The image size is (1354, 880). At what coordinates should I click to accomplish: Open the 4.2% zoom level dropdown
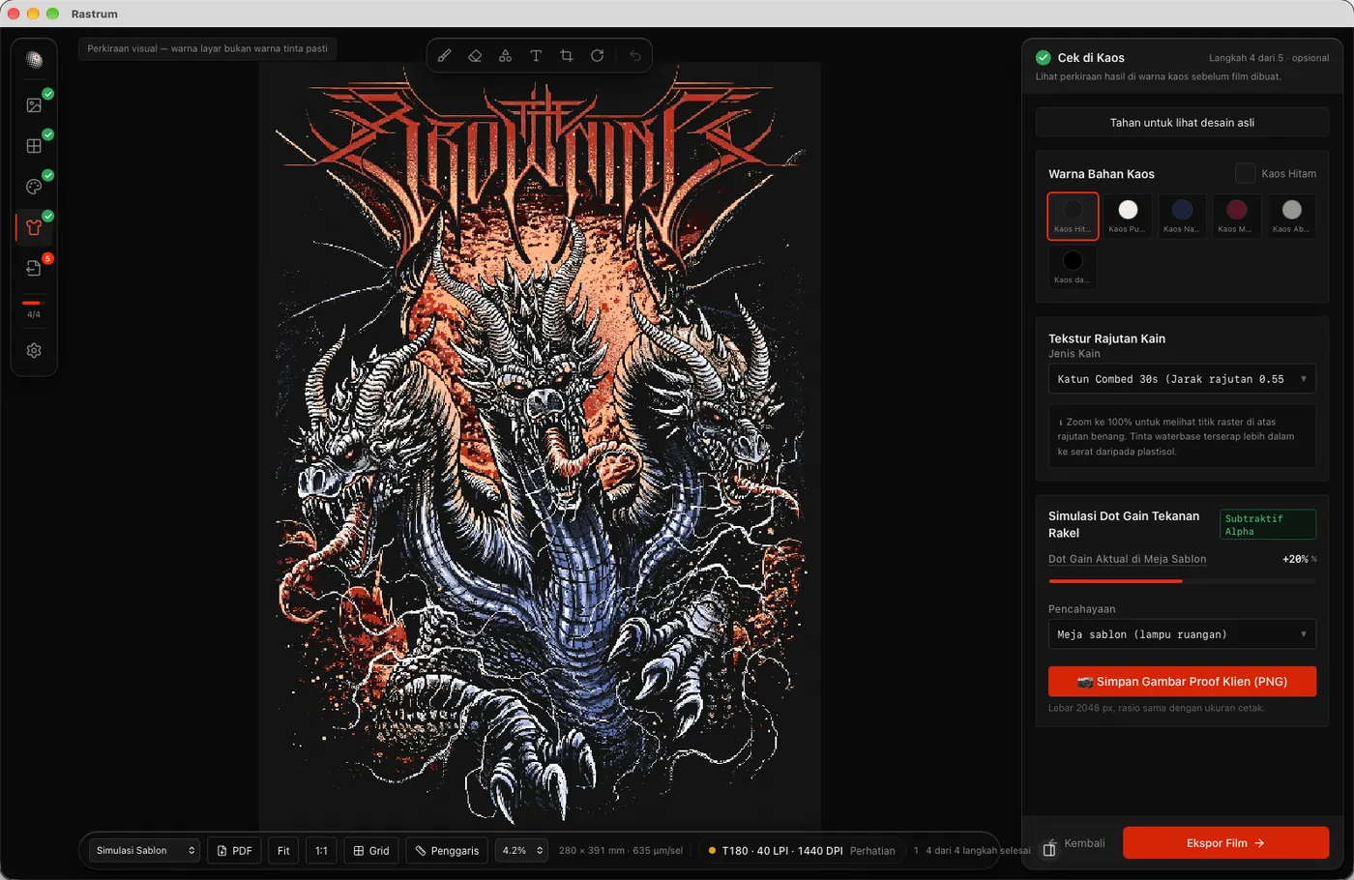pyautogui.click(x=521, y=851)
